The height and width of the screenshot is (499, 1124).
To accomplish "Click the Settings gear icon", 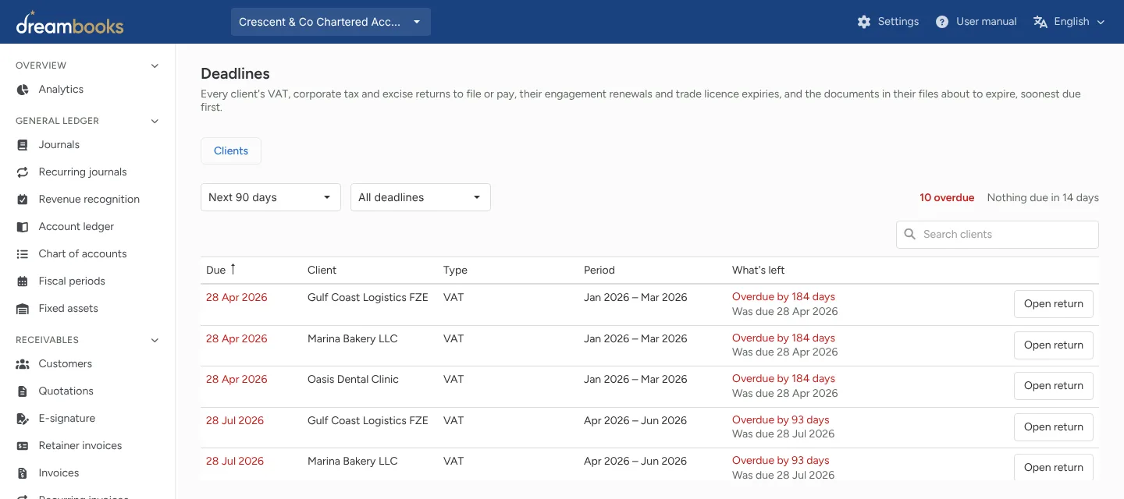I will tap(864, 22).
